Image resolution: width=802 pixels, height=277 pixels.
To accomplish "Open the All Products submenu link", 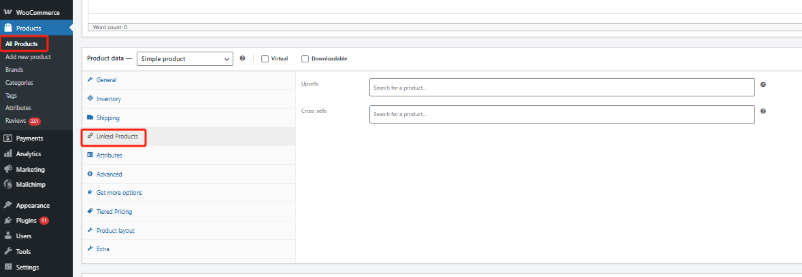I will [22, 44].
